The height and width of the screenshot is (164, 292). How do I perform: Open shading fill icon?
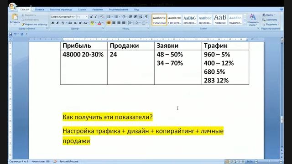137,23
